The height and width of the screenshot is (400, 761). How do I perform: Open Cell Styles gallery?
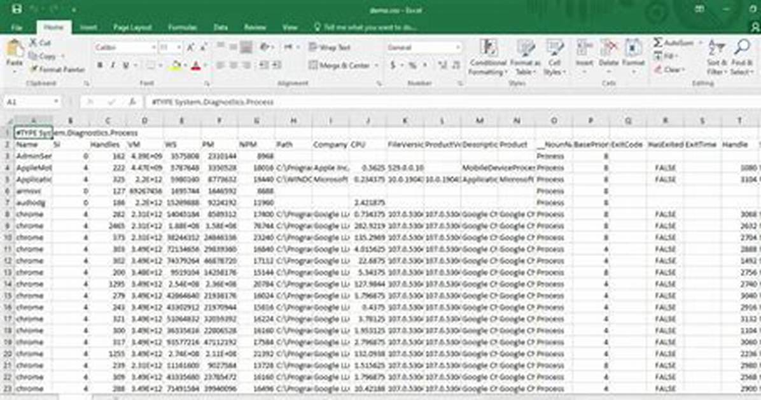tap(554, 57)
